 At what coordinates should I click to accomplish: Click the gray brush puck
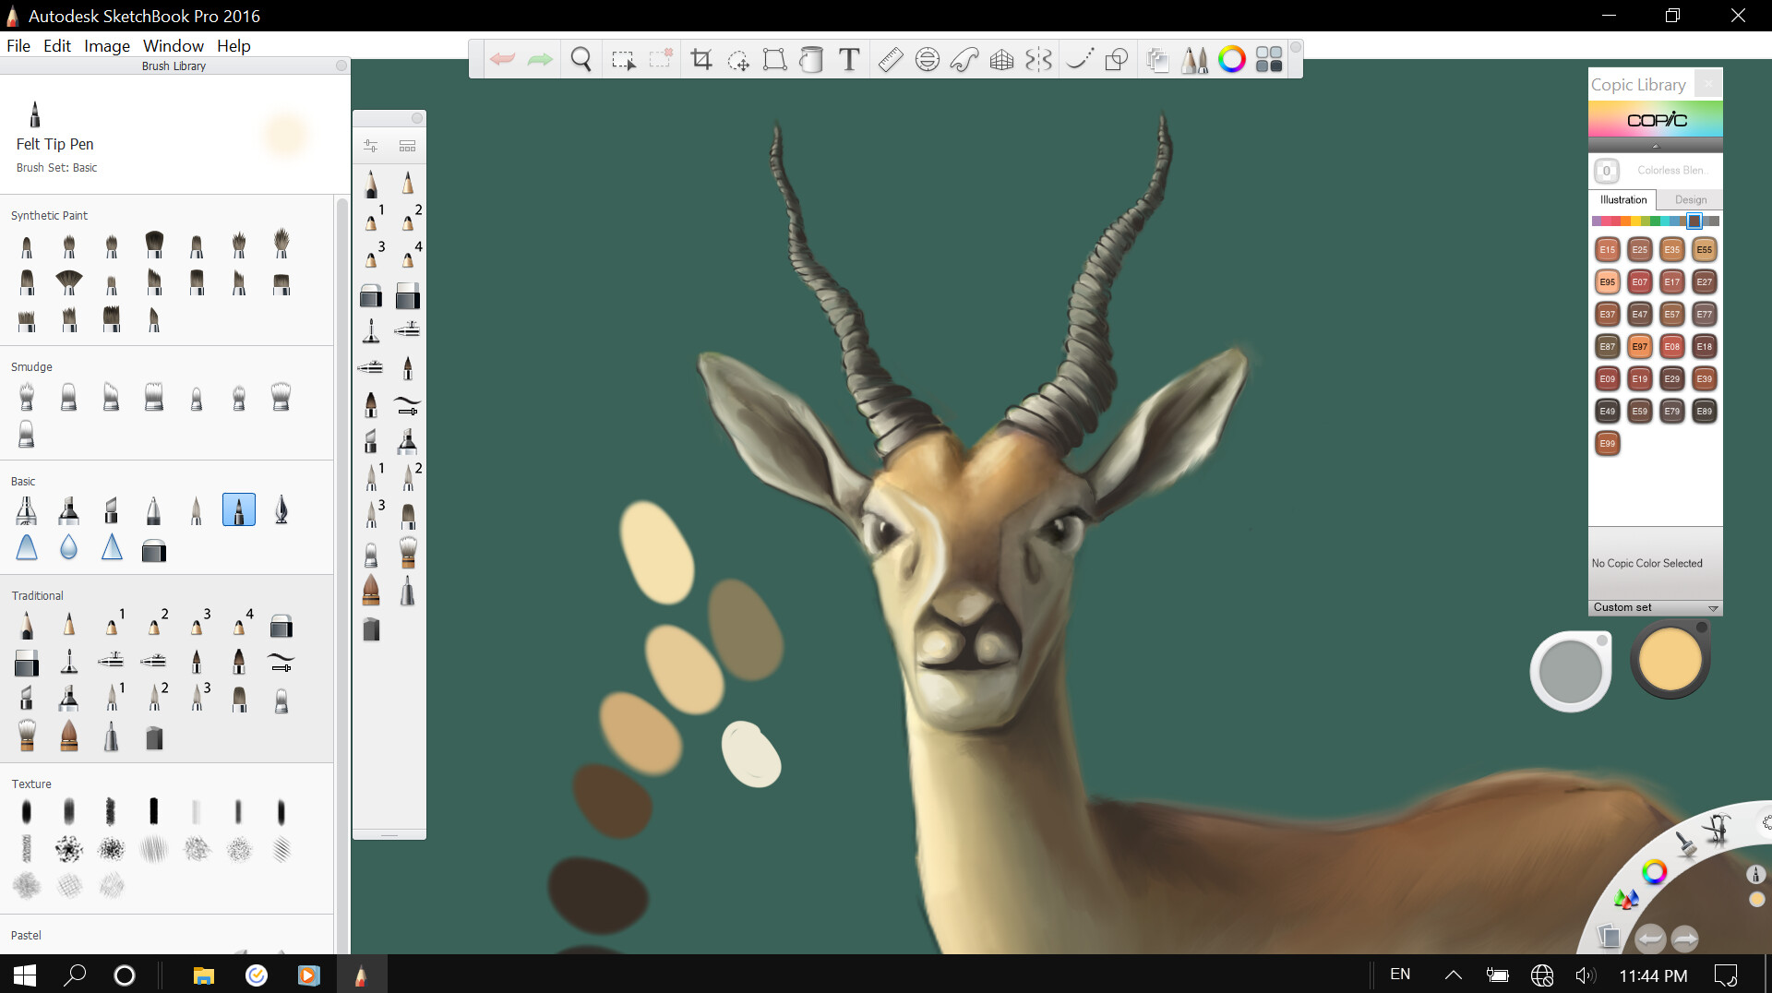coord(1570,670)
